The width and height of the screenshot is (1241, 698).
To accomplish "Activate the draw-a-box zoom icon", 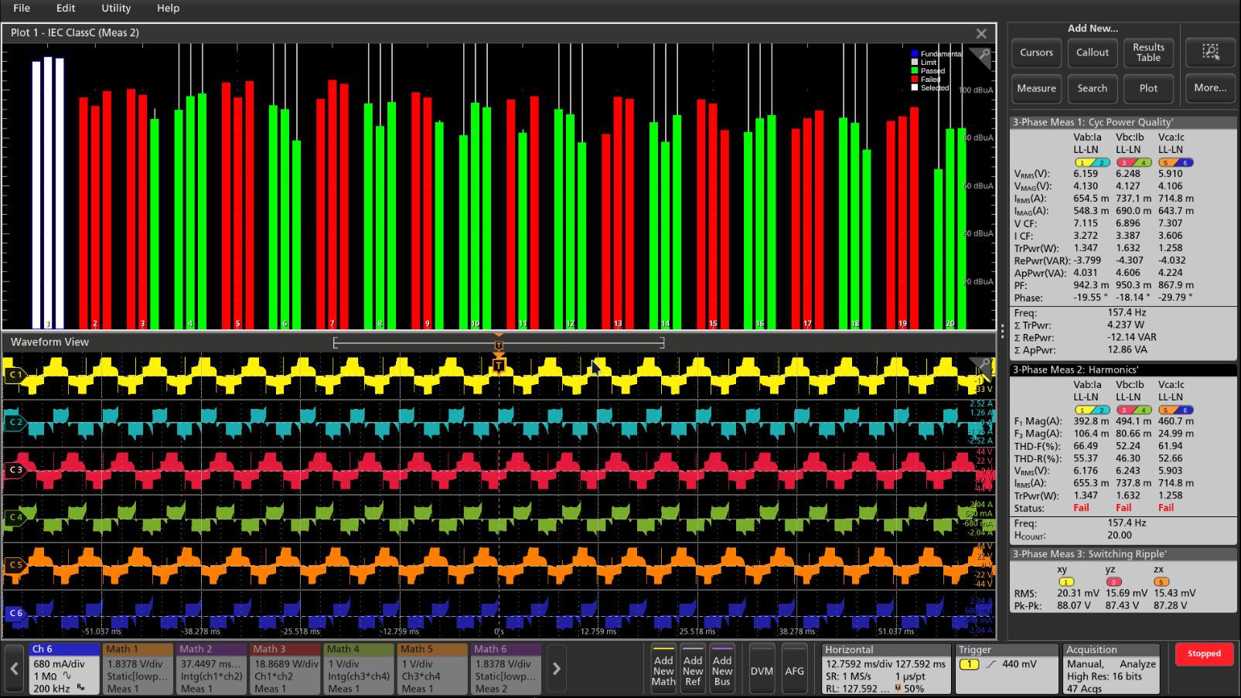I will tap(1210, 53).
